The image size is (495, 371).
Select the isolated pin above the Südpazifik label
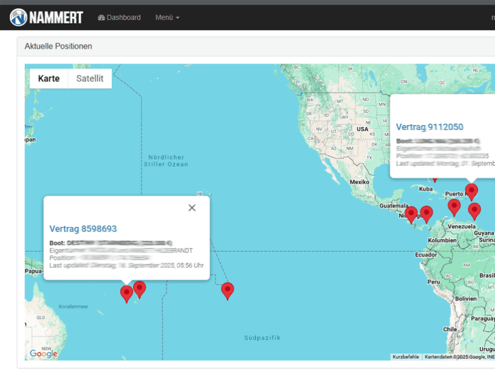tap(228, 290)
